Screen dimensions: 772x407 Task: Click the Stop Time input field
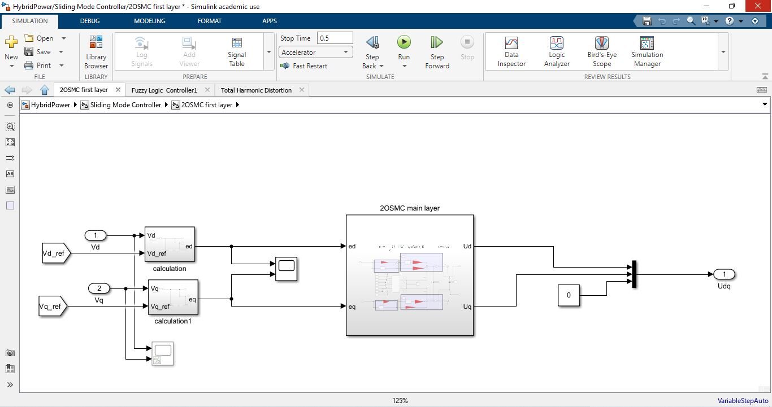click(x=335, y=38)
